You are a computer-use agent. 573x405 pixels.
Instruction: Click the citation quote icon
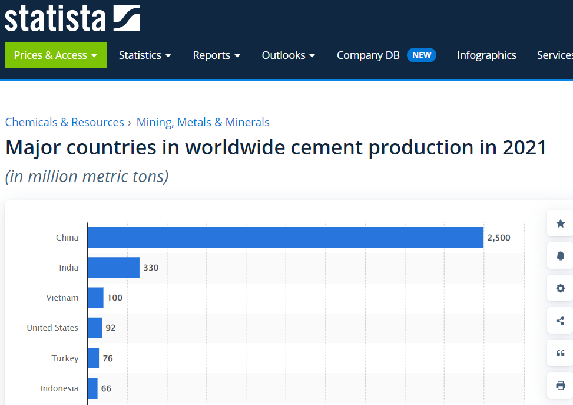[560, 353]
